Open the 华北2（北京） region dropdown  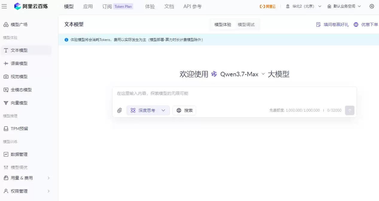(303, 6)
